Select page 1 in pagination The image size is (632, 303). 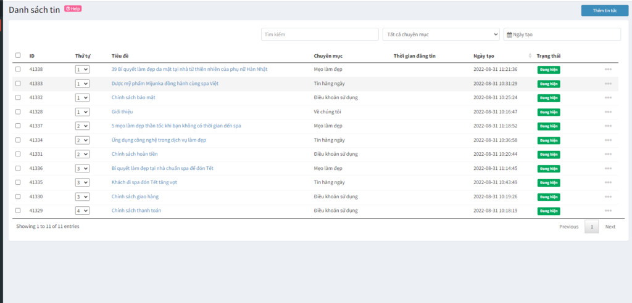pyautogui.click(x=591, y=227)
